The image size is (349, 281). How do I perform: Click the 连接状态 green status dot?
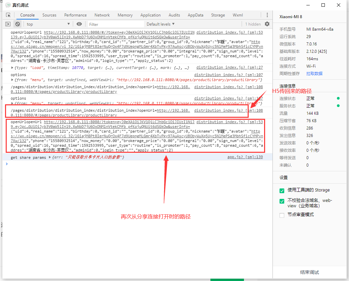click(338, 98)
